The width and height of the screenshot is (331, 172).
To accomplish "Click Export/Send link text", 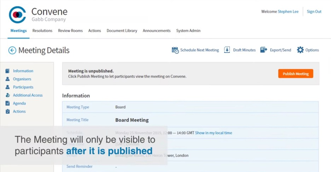I will click(280, 50).
